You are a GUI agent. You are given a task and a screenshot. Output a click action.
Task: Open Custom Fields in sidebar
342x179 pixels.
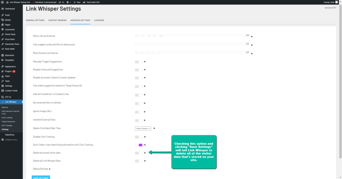11,91
